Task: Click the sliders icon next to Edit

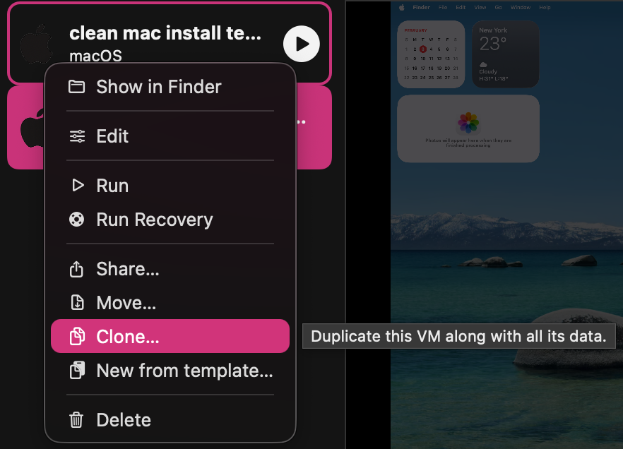Action: pyautogui.click(x=77, y=136)
